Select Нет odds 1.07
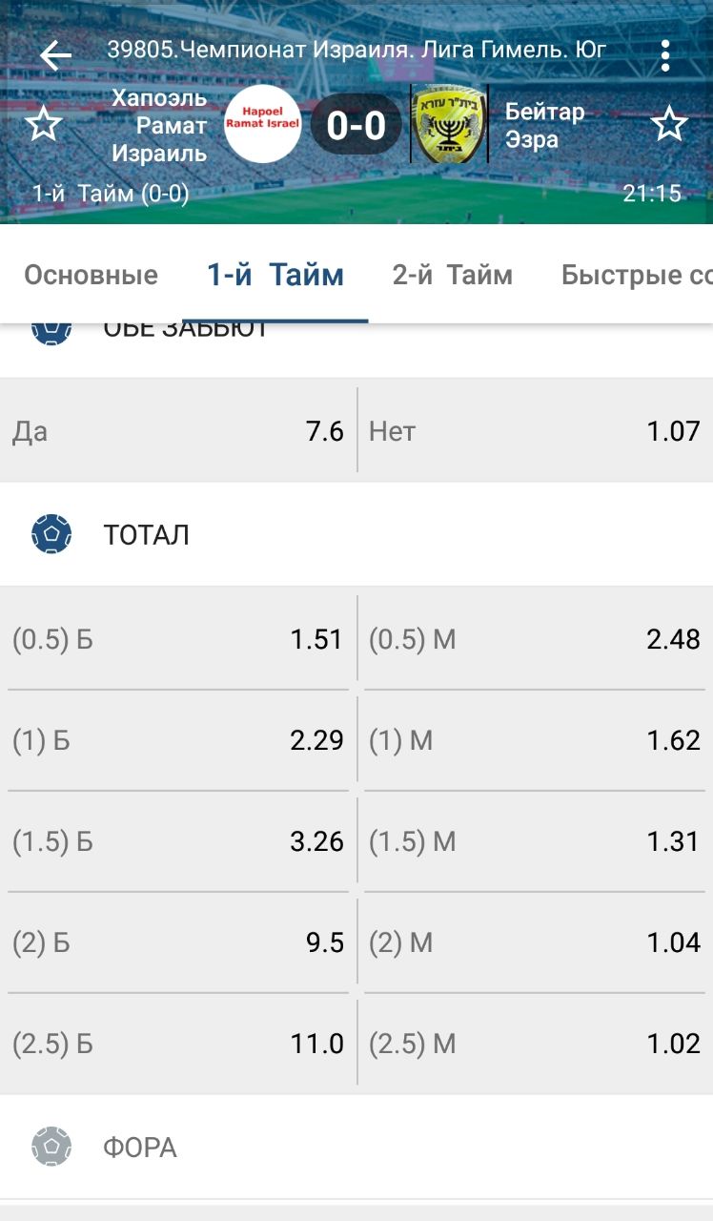This screenshot has width=713, height=1221. [535, 431]
